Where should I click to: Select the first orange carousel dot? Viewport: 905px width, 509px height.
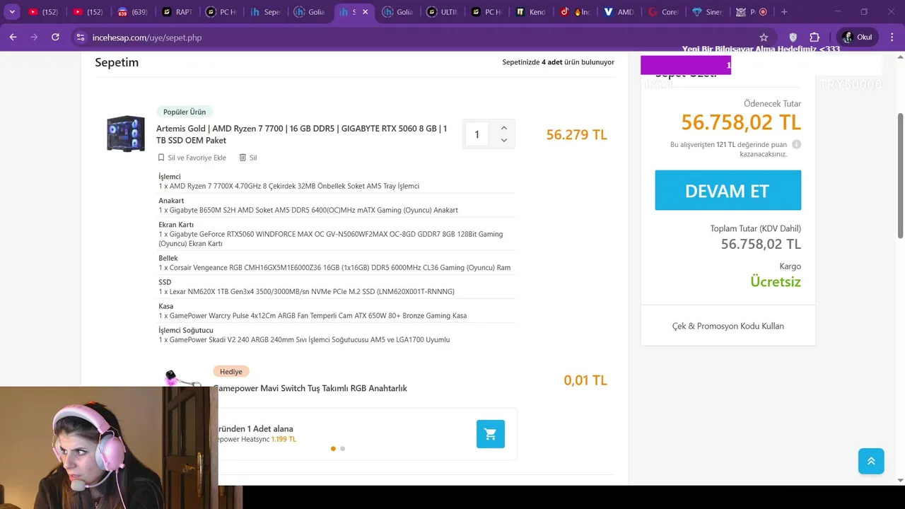(x=333, y=448)
